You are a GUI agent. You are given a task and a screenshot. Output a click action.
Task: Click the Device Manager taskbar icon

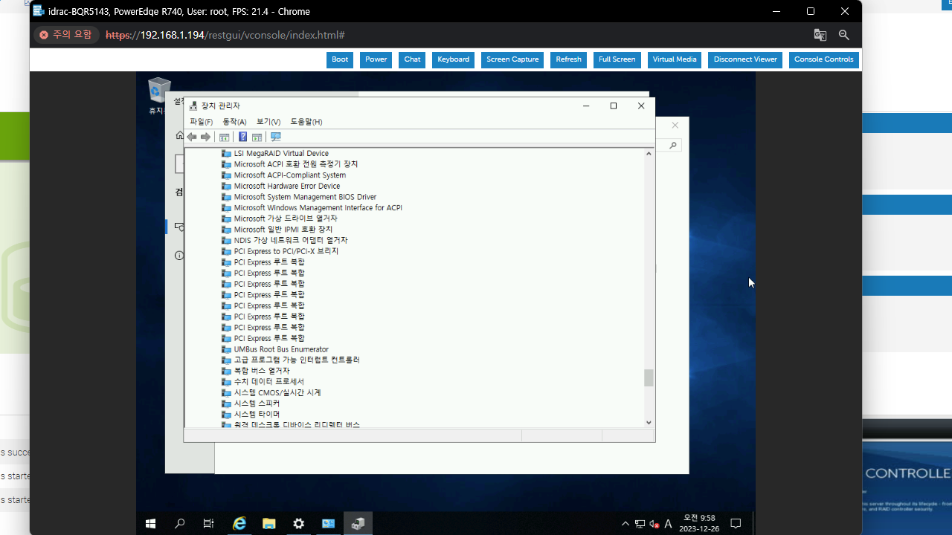pos(358,524)
